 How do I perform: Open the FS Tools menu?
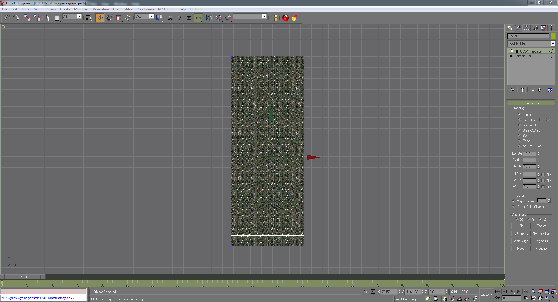pos(196,9)
